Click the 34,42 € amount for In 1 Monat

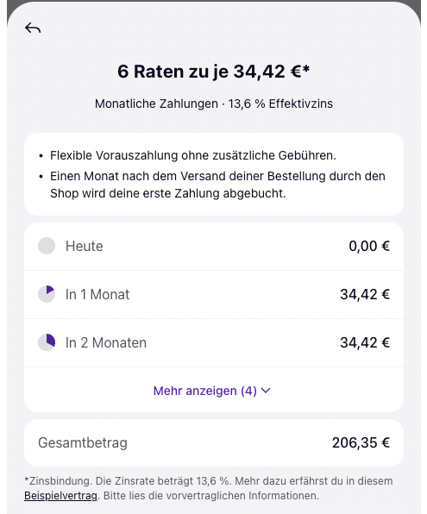point(365,294)
